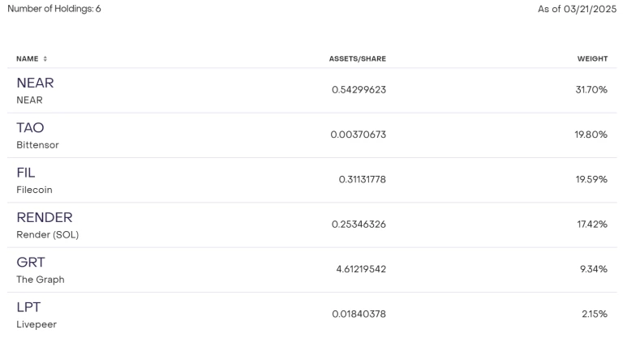Open the RENDER ticker entry
This screenshot has width=627, height=338.
point(45,217)
